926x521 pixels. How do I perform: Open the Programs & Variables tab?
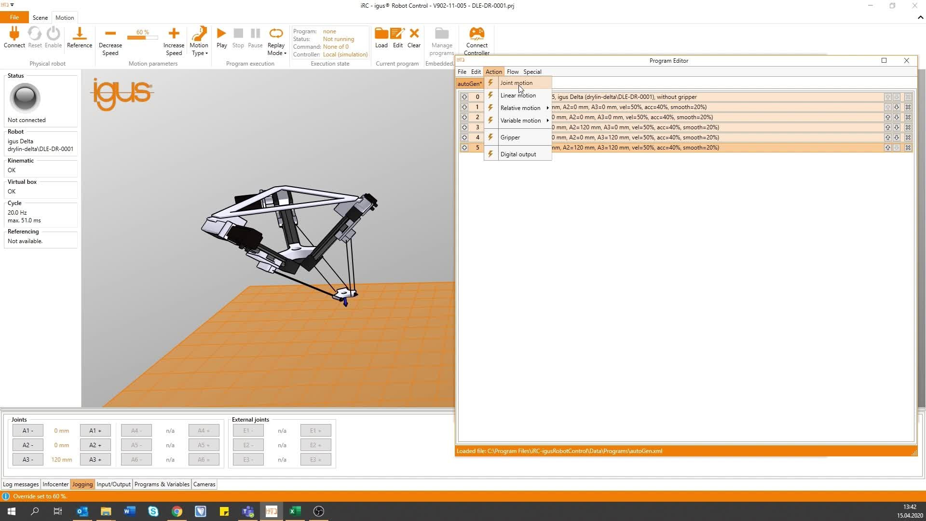click(162, 484)
